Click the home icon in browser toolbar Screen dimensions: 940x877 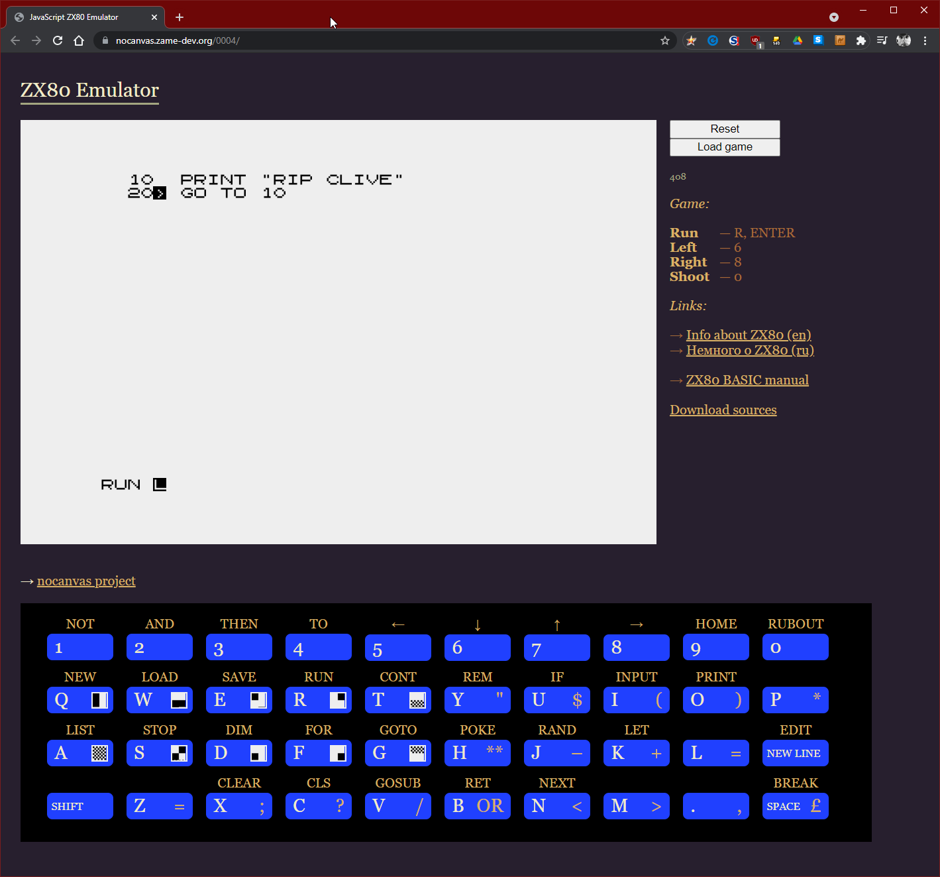point(79,40)
